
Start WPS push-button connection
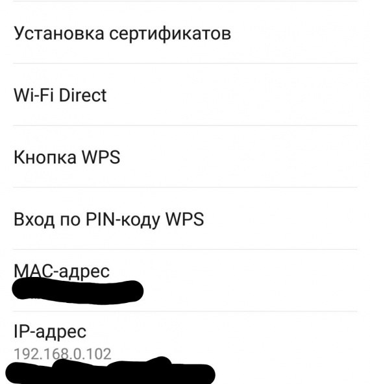[x=185, y=156]
